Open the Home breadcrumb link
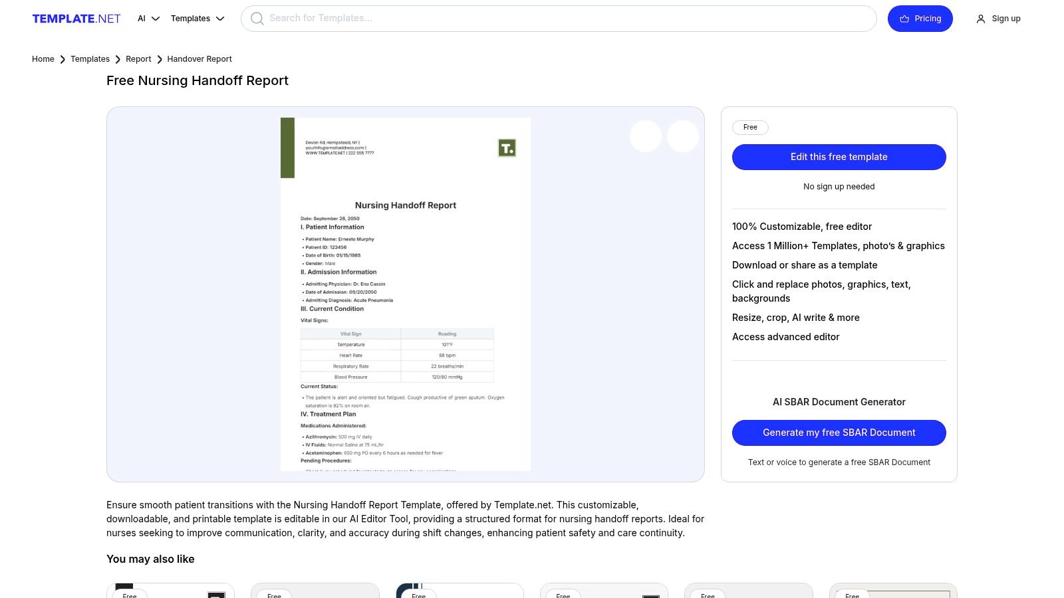Viewport: 1064px width, 598px height. (x=43, y=59)
